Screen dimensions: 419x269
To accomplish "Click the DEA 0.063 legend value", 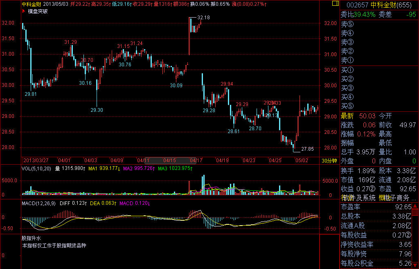I will pyautogui.click(x=101, y=203).
